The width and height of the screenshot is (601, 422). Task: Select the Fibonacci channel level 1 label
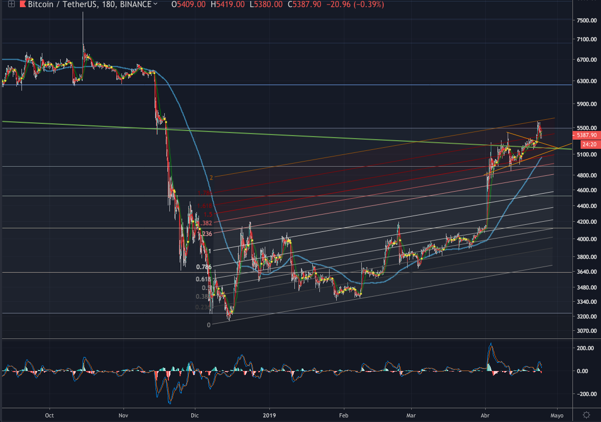(210, 251)
